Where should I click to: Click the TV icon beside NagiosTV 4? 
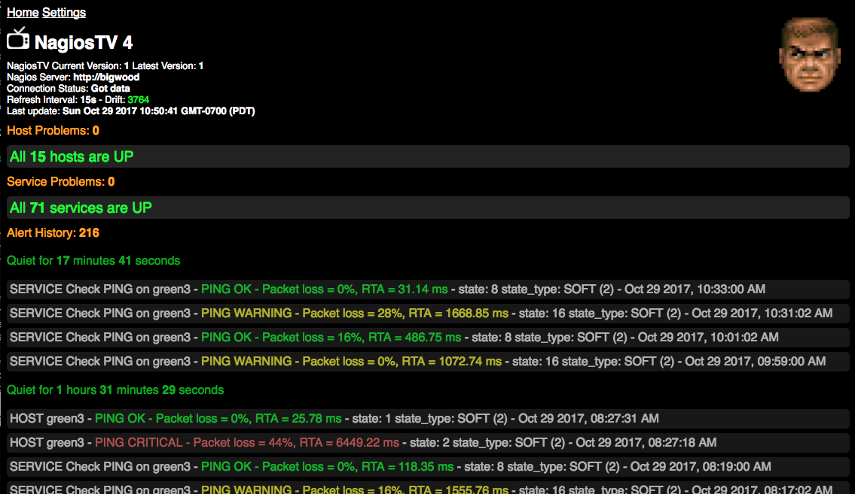coord(18,39)
